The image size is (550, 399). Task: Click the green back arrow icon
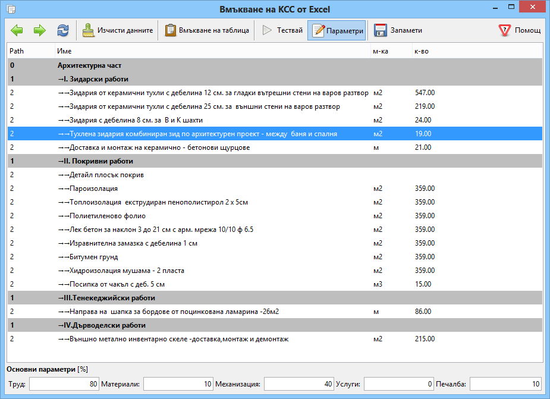click(17, 30)
